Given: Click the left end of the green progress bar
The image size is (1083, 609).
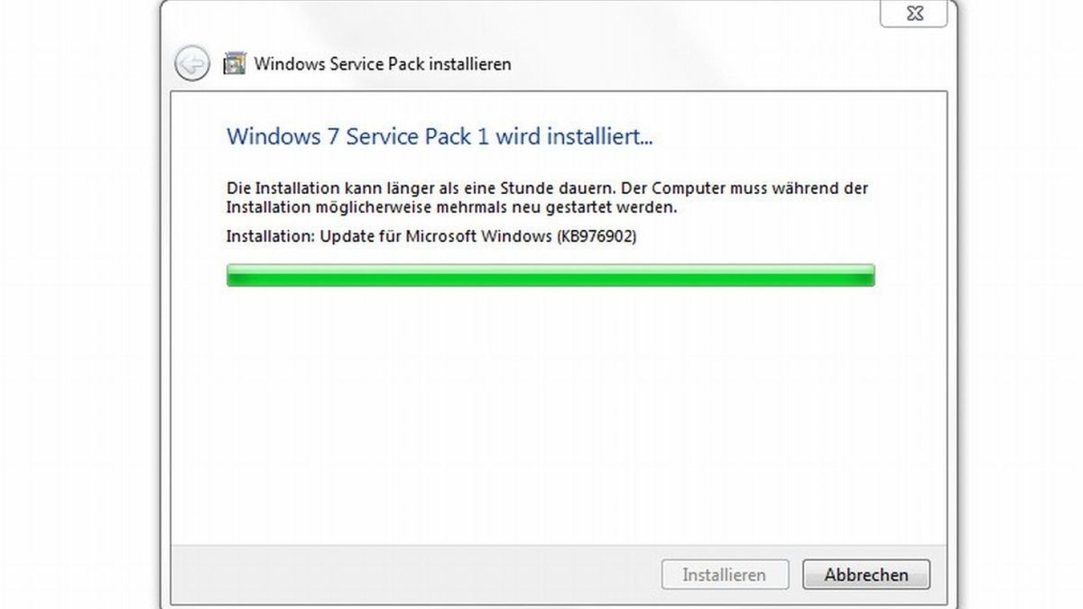Looking at the screenshot, I should (x=235, y=275).
